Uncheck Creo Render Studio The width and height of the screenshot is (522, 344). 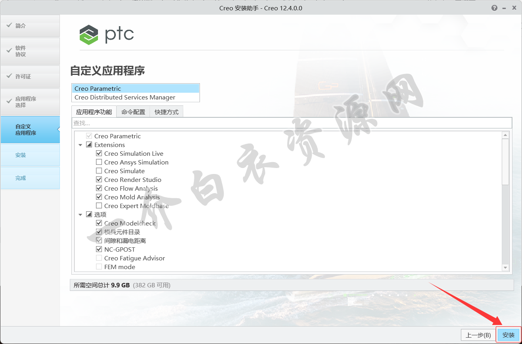tap(99, 180)
